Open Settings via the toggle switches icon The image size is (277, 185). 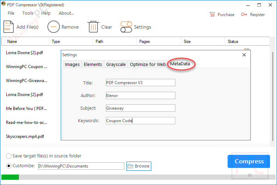[x=126, y=27]
